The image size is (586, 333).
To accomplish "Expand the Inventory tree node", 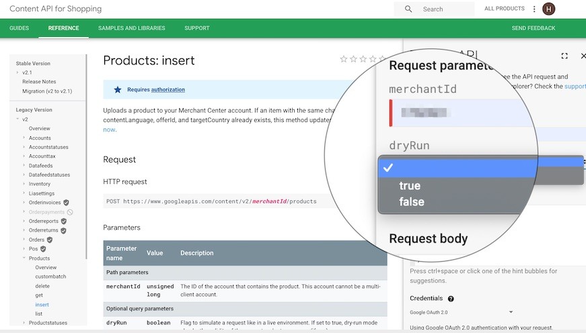I will (x=24, y=183).
